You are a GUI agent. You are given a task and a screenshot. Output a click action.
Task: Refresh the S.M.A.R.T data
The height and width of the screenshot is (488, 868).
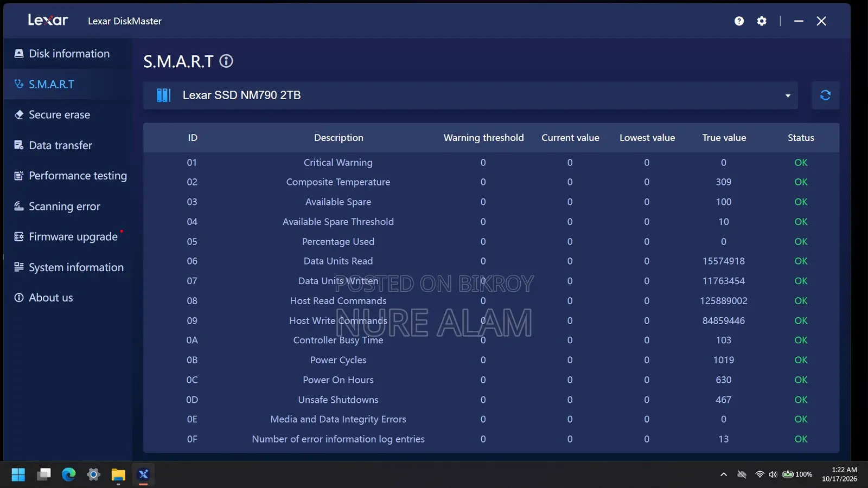tap(825, 95)
